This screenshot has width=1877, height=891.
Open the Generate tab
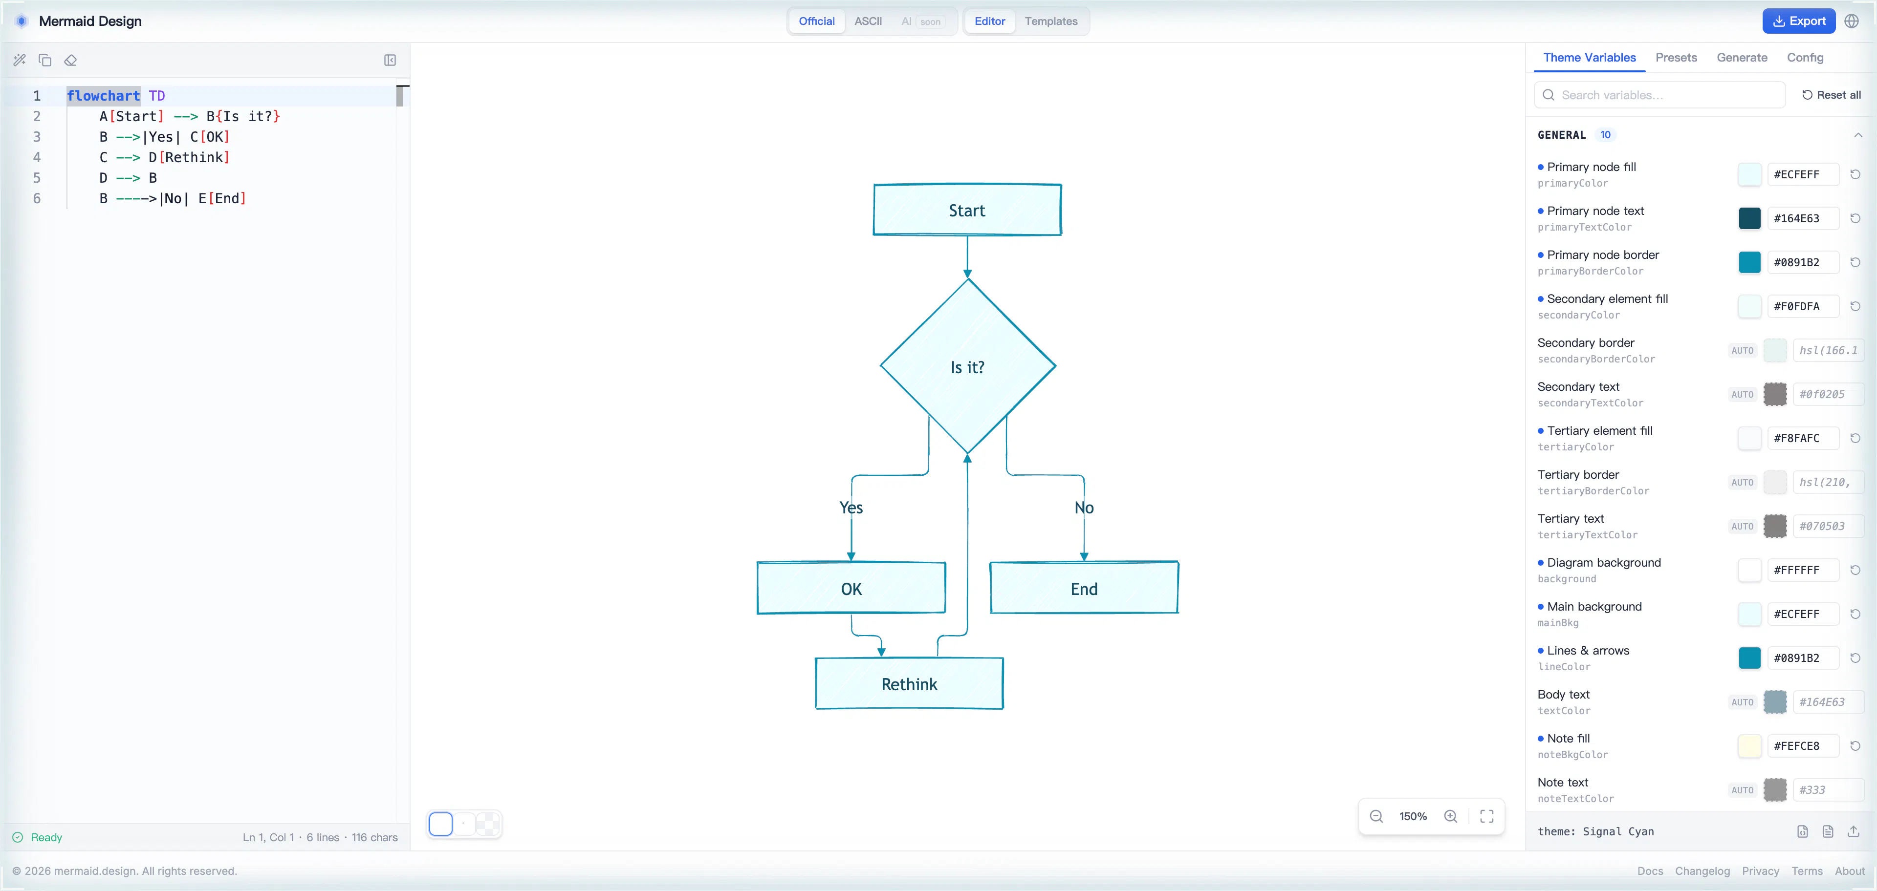click(x=1742, y=58)
